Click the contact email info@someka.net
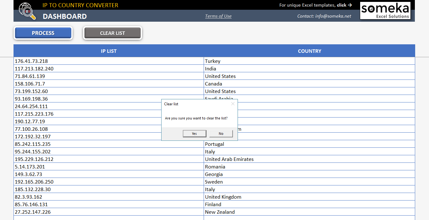The height and width of the screenshot is (220, 429). pos(324,16)
